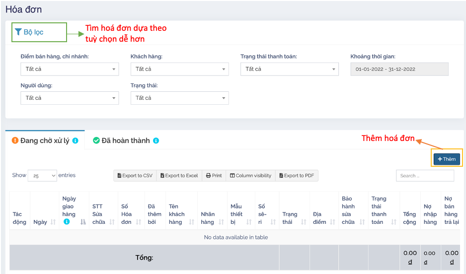
Task: Sort by Tên khách hàng column
Action: coord(191,222)
